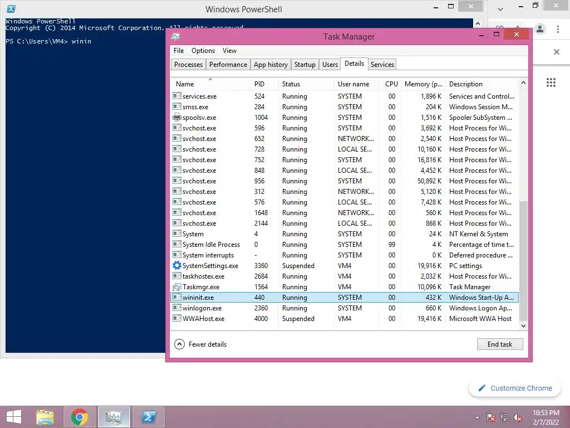Select svchost.exe with PID 596

click(x=345, y=128)
